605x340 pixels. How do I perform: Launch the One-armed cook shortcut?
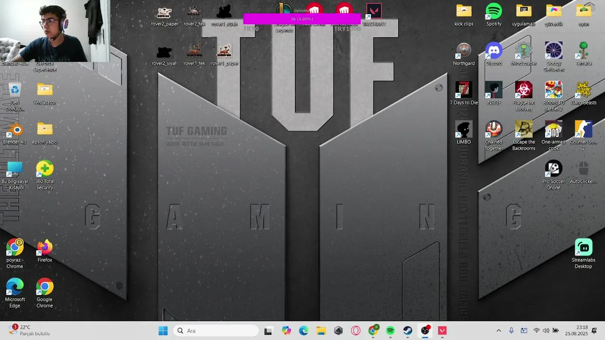(x=553, y=136)
